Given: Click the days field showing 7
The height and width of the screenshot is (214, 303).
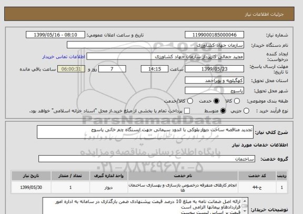Looking at the screenshot, I should point(112,69).
